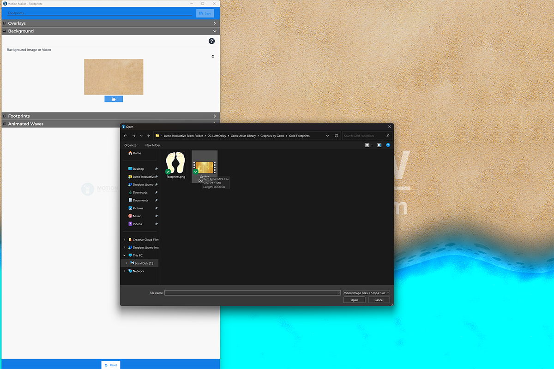Click Lumo Interactive Team Folder in address path
This screenshot has width=554, height=369.
(x=183, y=136)
